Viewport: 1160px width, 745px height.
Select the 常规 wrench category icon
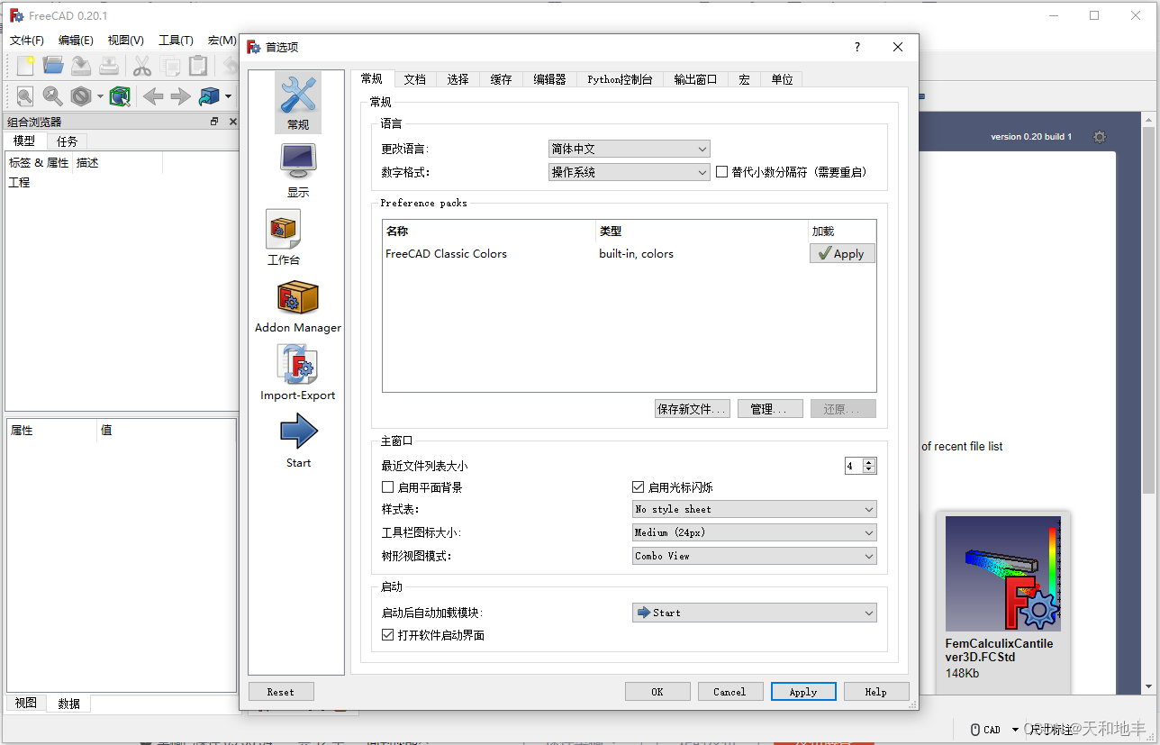point(298,103)
